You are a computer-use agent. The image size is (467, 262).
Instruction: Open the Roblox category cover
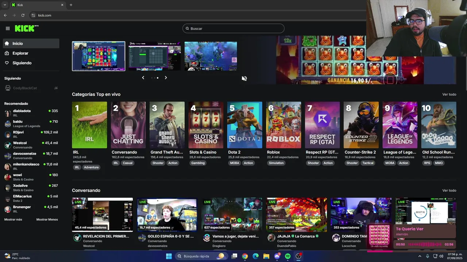coord(283,125)
